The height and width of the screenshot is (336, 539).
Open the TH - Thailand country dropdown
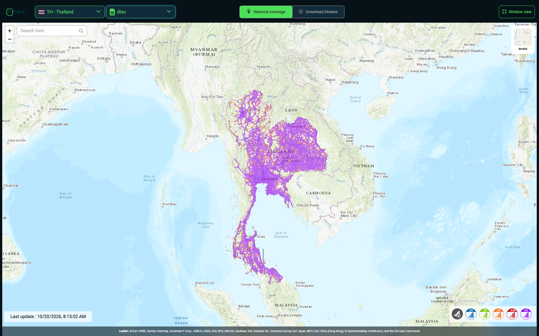click(70, 12)
